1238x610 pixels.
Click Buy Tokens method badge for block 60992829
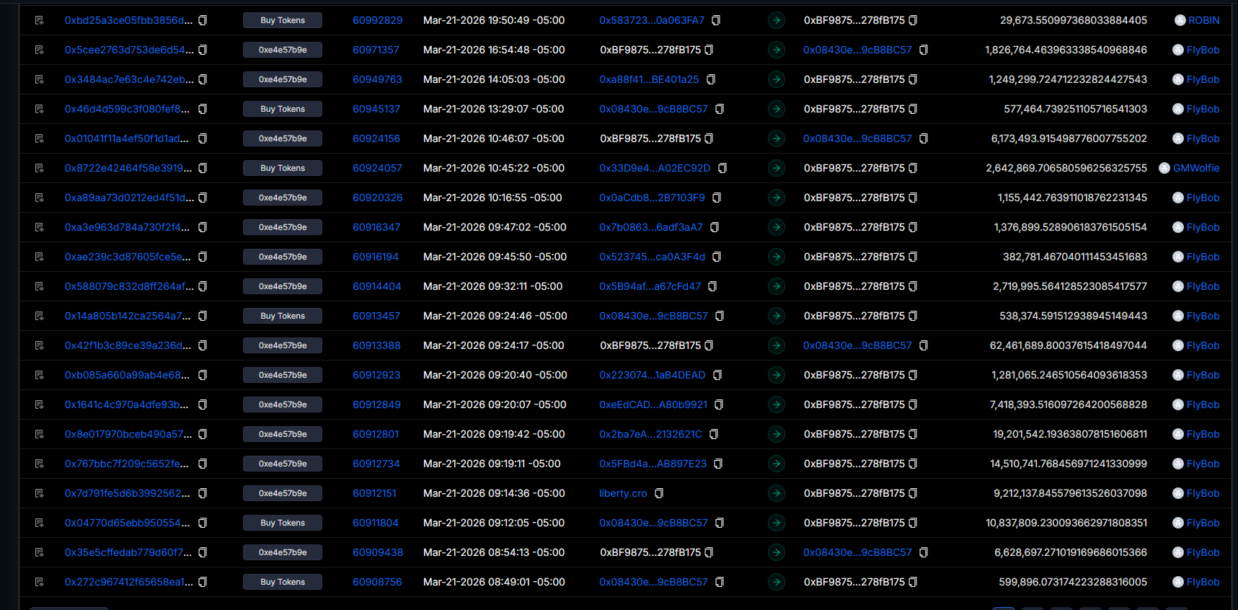[283, 20]
